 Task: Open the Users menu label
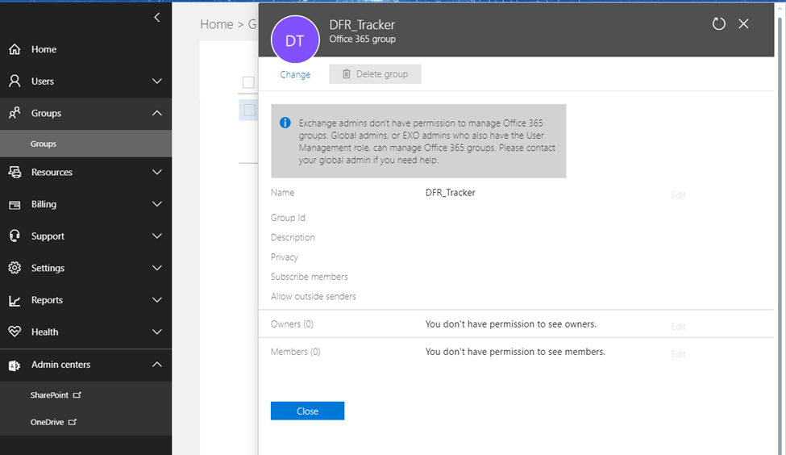[x=43, y=81]
